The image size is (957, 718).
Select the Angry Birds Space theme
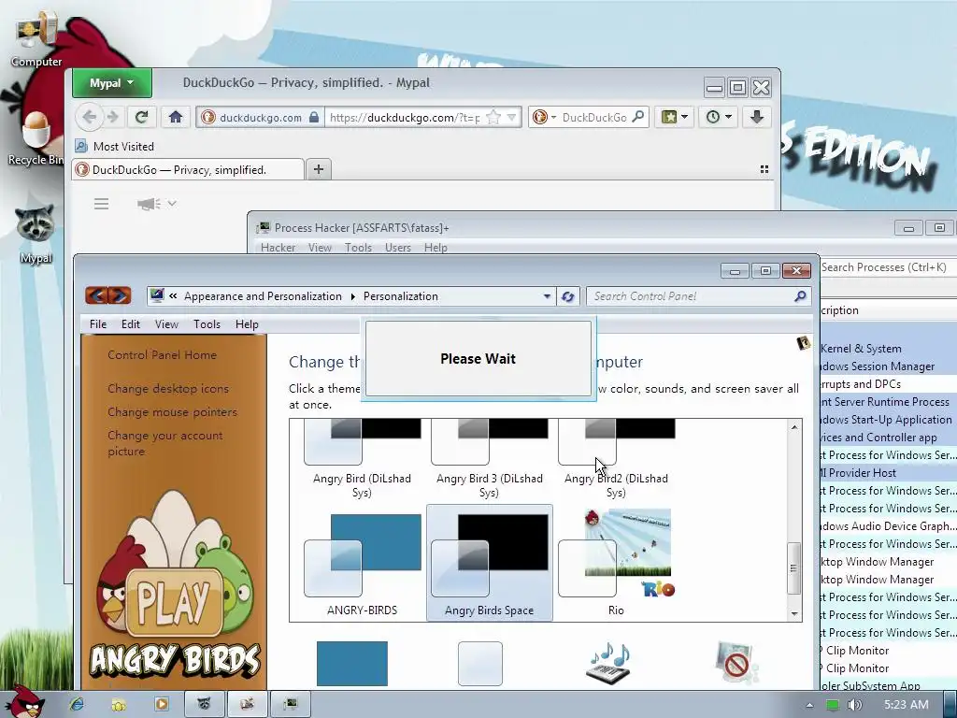click(x=490, y=563)
